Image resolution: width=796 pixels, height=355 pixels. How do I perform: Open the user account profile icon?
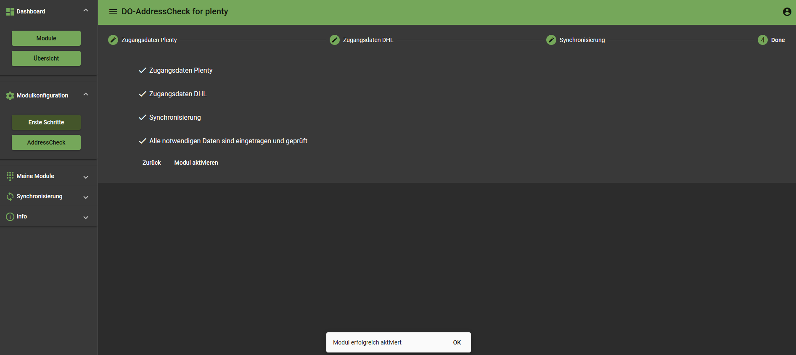coord(787,12)
